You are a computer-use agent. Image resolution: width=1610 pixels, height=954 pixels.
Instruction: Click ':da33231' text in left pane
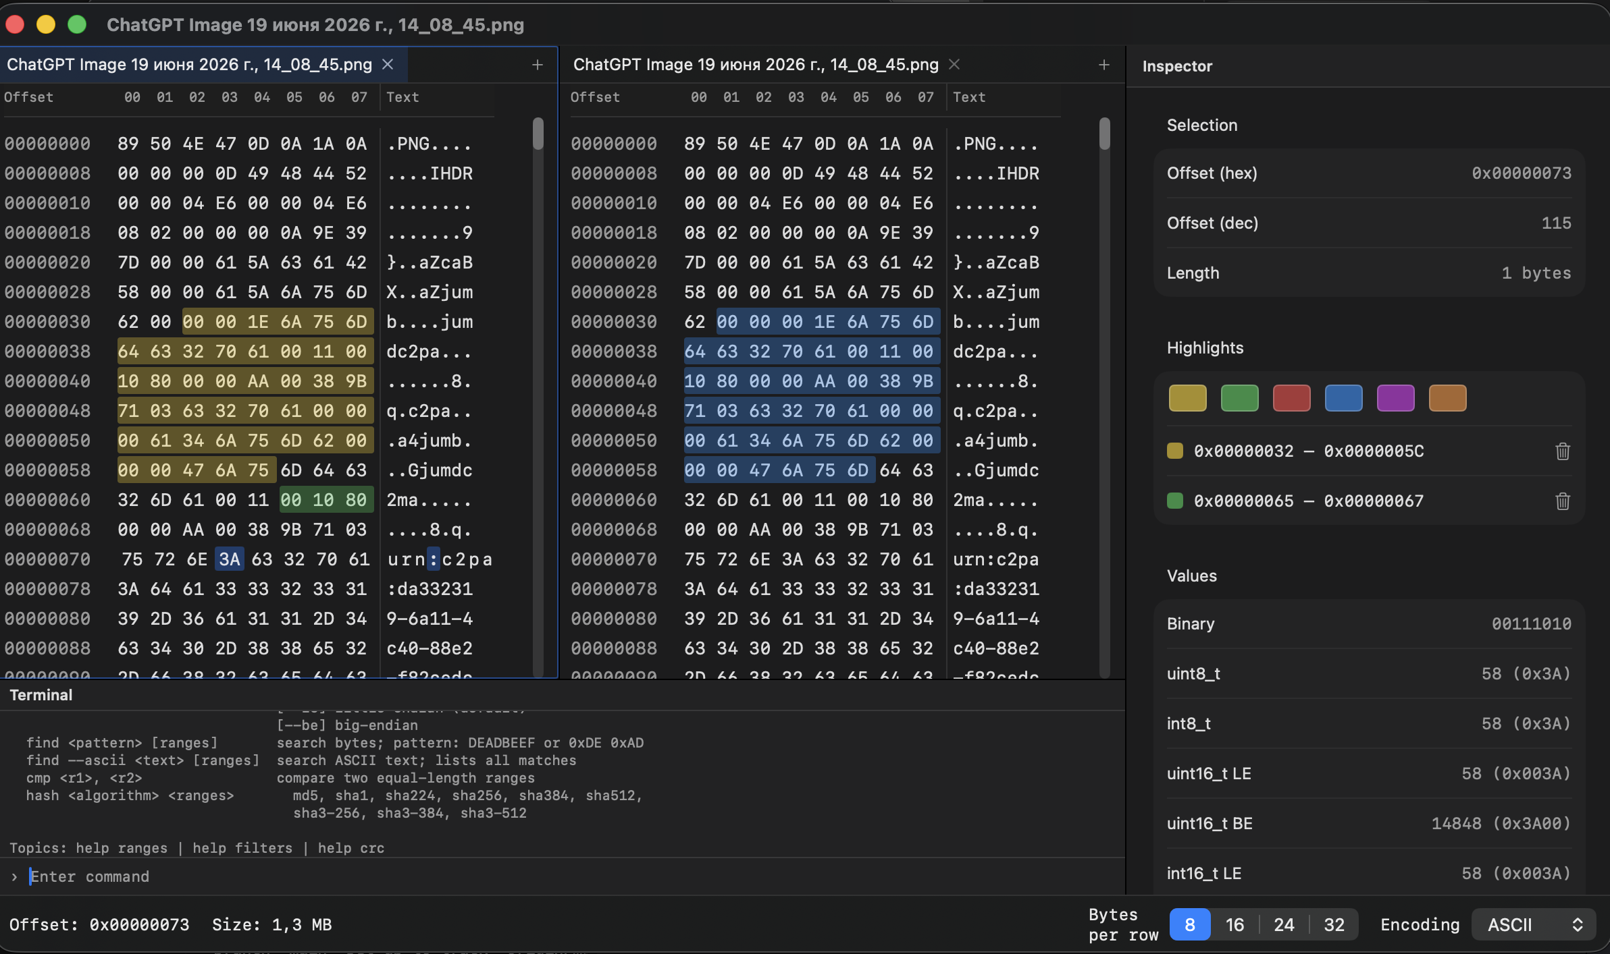pos(430,589)
